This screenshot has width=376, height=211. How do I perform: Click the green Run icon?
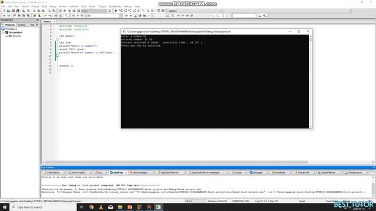click(x=65, y=11)
